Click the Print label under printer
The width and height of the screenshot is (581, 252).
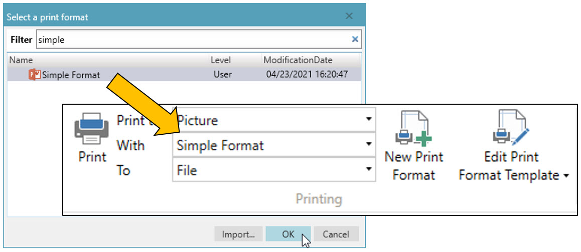point(92,157)
